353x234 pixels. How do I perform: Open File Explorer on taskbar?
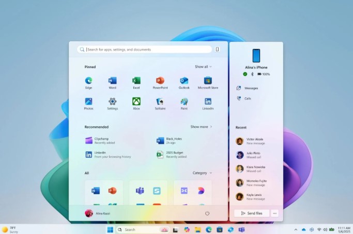click(x=197, y=229)
